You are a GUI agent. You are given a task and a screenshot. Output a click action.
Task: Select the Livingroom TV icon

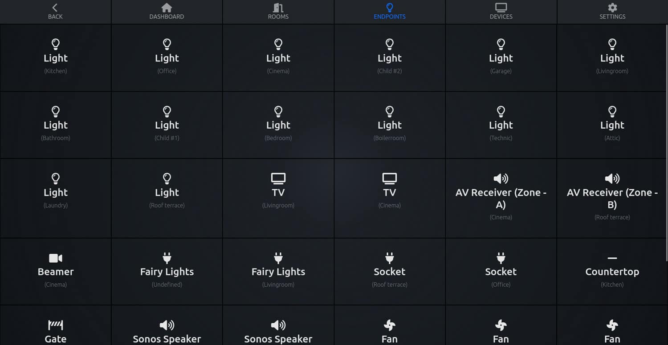tap(278, 179)
